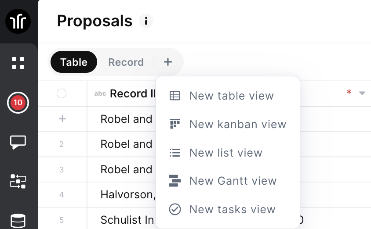This screenshot has height=229, width=371.
Task: Choose New tasks view from menu
Action: (x=232, y=209)
